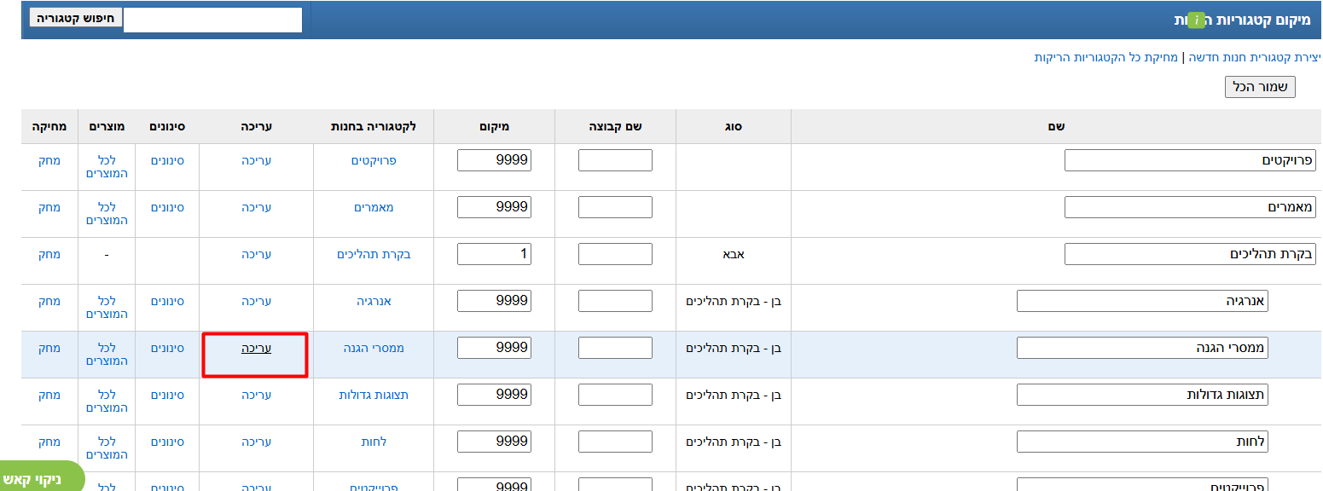Click the name field containing מאמרים
The height and width of the screenshot is (491, 1323).
click(1190, 207)
